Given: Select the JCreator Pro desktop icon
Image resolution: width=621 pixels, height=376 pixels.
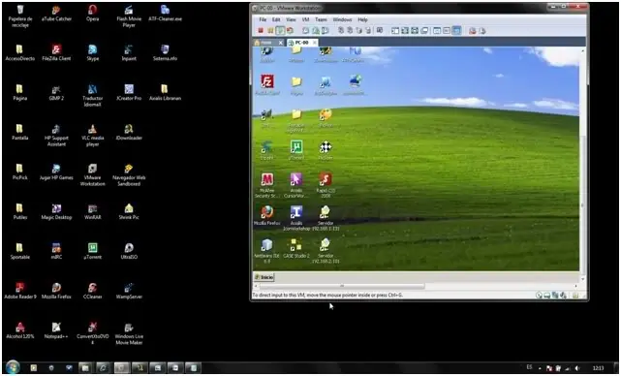Looking at the screenshot, I should point(129,92).
